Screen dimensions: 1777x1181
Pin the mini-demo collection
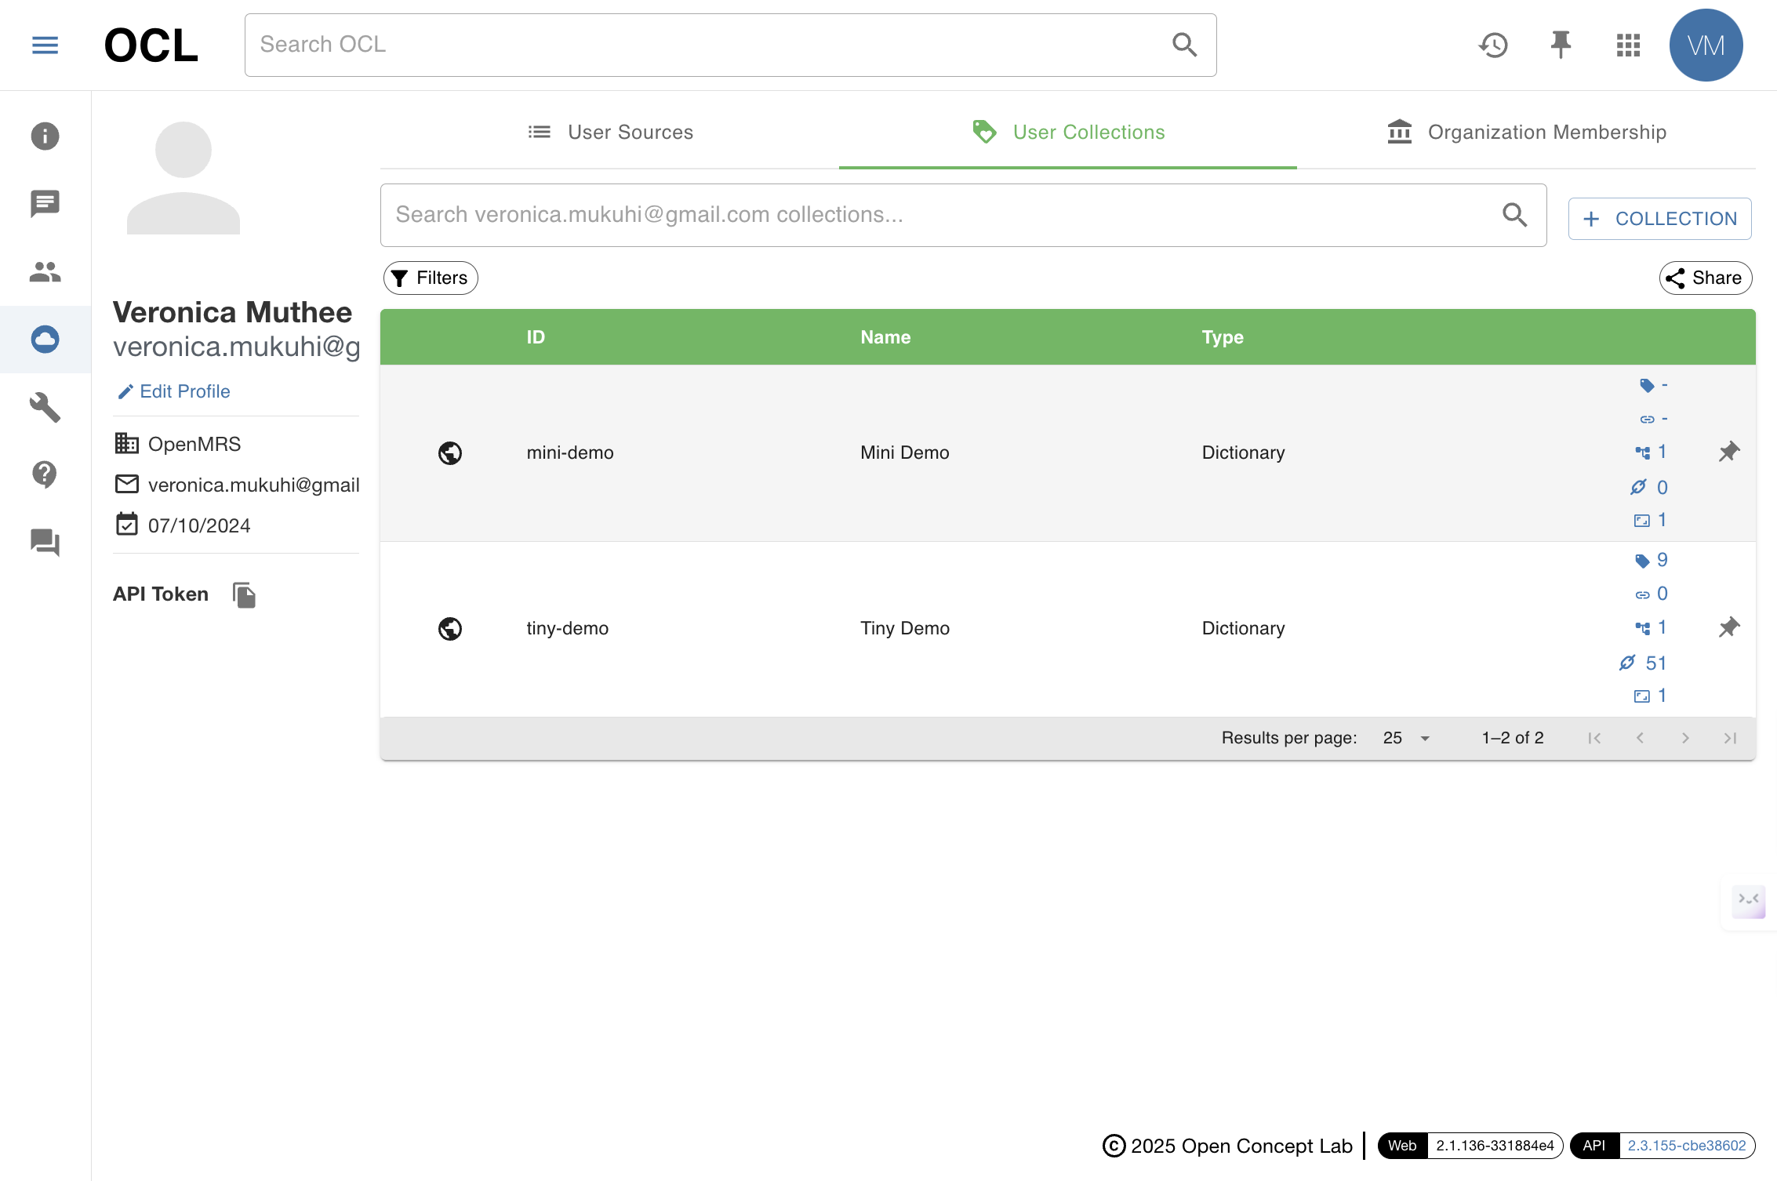point(1728,452)
